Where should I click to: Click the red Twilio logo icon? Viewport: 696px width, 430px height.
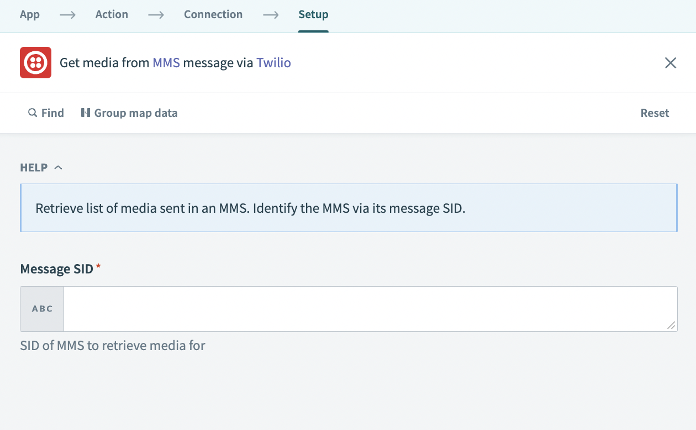(x=35, y=63)
